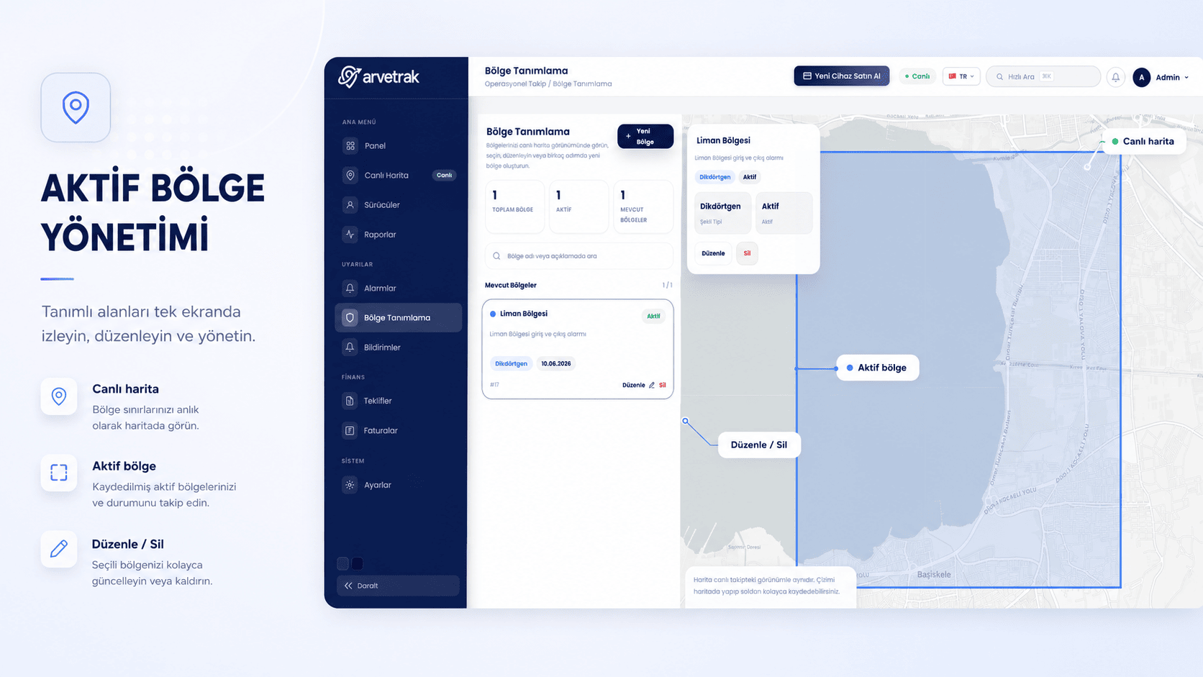Screen dimensions: 1203x677
Task: Toggle the Canlı live status pill
Action: (x=917, y=76)
